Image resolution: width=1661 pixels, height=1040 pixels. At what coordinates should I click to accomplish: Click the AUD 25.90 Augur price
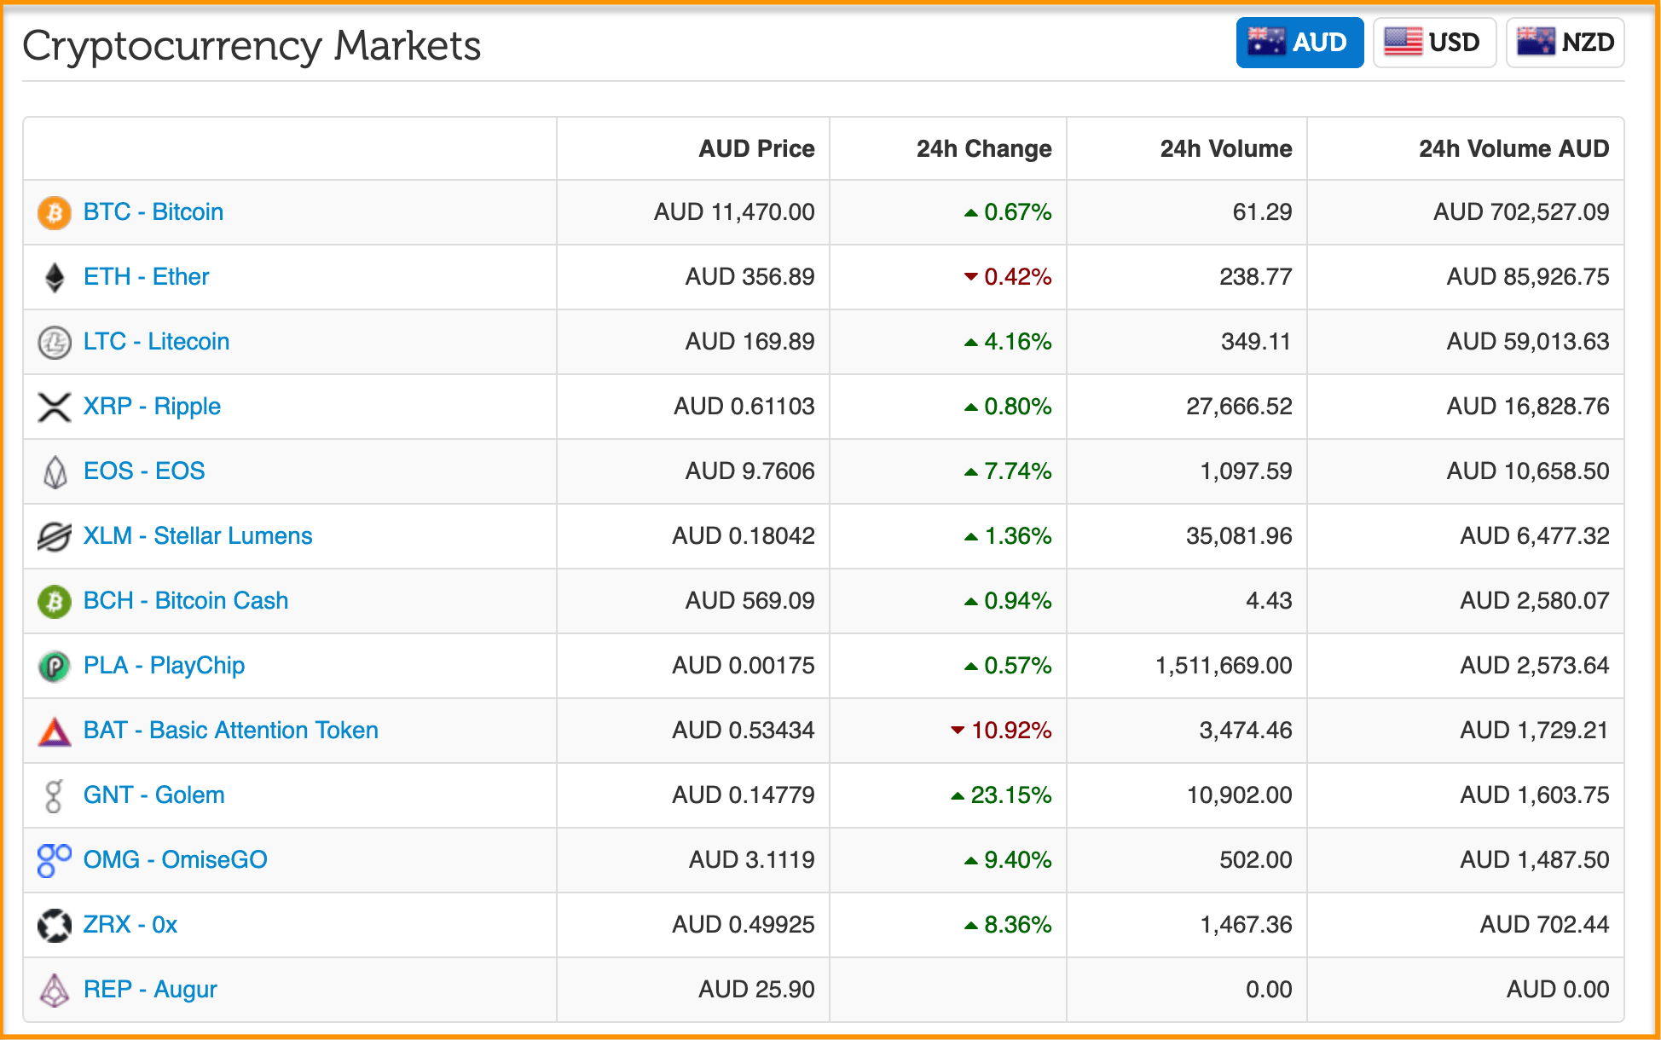pyautogui.click(x=756, y=989)
